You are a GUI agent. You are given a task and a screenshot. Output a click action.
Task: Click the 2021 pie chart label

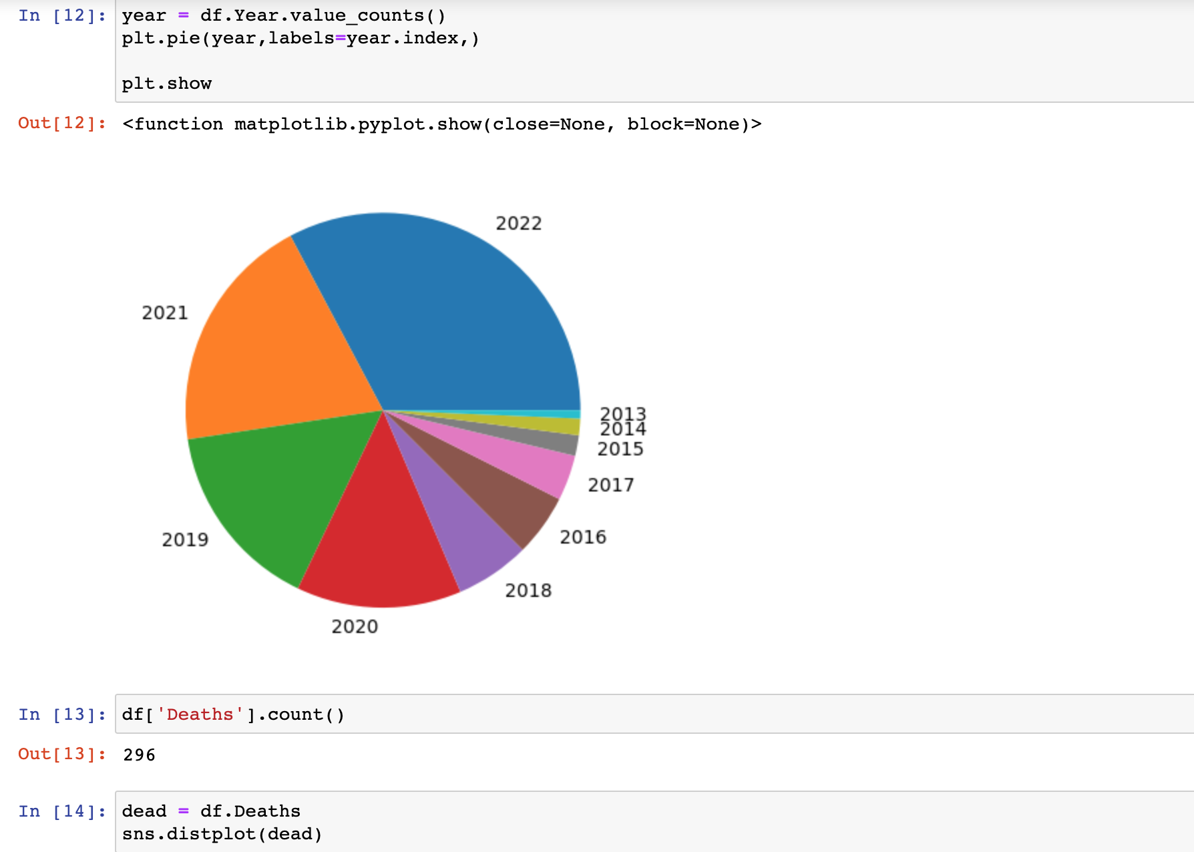[164, 312]
